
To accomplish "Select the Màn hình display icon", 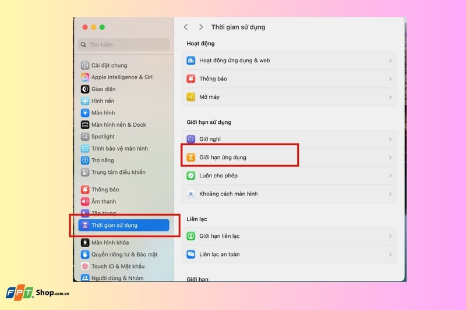I will (x=85, y=113).
